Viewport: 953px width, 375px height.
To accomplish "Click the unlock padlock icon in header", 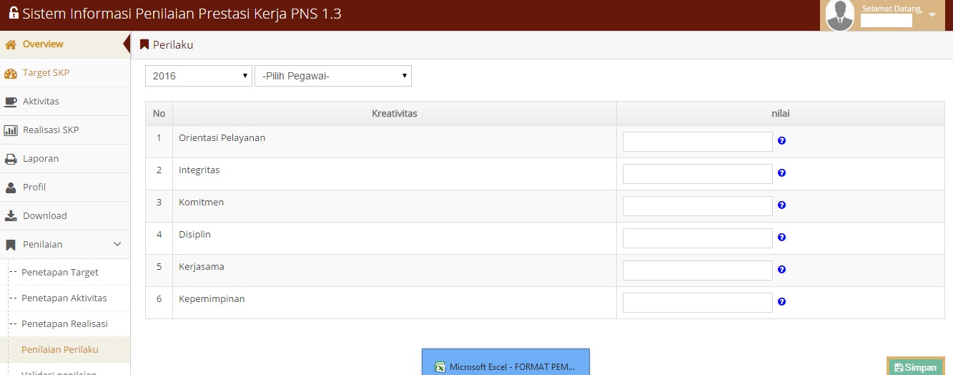I will pos(14,13).
